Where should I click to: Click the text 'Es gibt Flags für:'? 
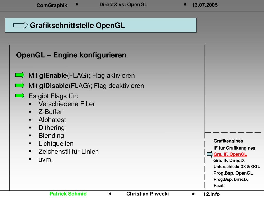tap(53, 96)
